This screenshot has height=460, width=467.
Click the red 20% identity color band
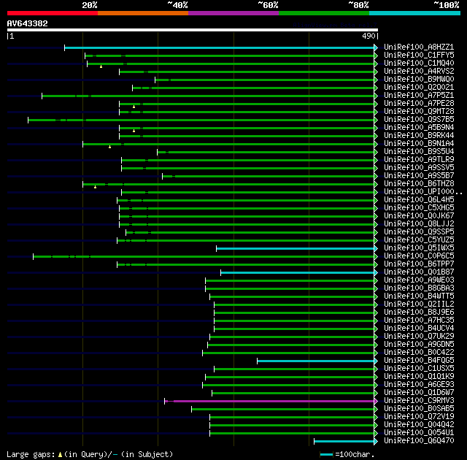[53, 13]
